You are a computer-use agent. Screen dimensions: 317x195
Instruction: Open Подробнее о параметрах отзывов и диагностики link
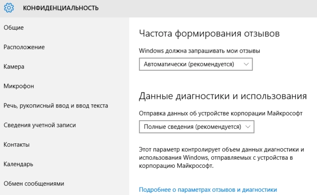coord(208,190)
